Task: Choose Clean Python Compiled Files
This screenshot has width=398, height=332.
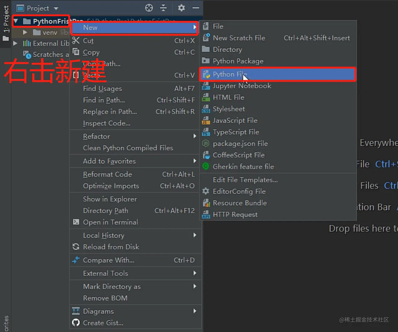Action: pos(136,148)
